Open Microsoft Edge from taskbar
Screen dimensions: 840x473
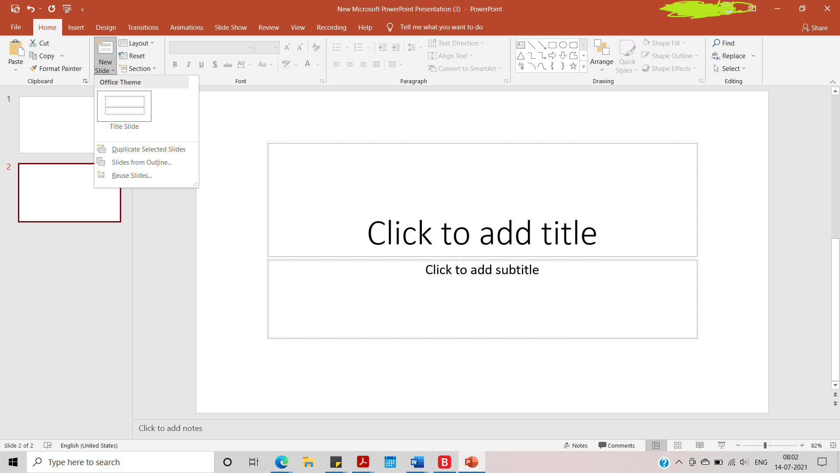click(281, 462)
